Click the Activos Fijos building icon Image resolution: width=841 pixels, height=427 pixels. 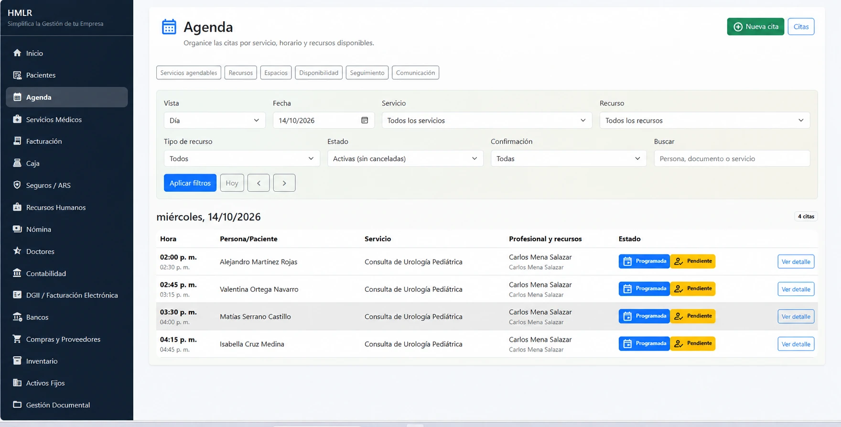tap(17, 383)
